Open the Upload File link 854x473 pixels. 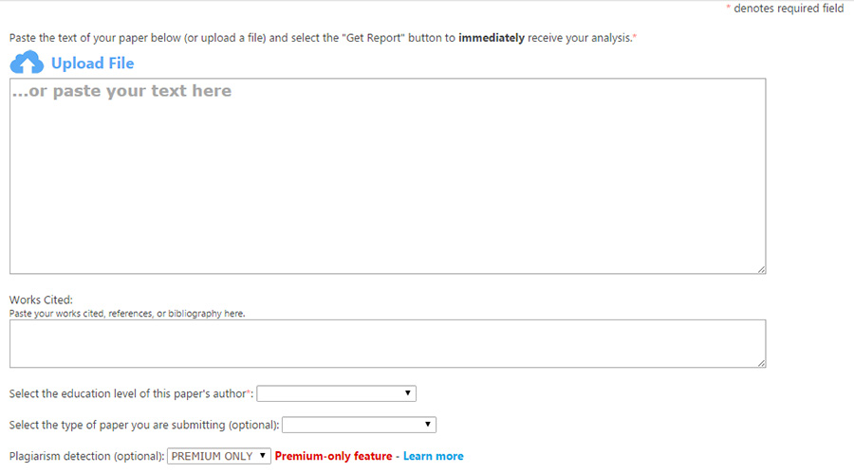point(92,64)
